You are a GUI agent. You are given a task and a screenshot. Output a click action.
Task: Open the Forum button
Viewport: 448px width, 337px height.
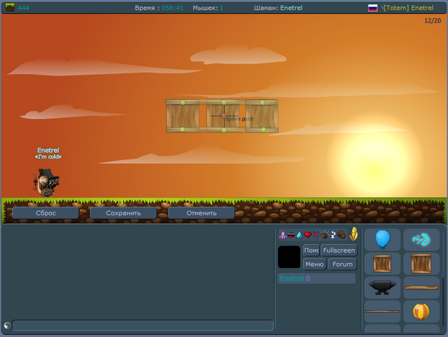(342, 265)
